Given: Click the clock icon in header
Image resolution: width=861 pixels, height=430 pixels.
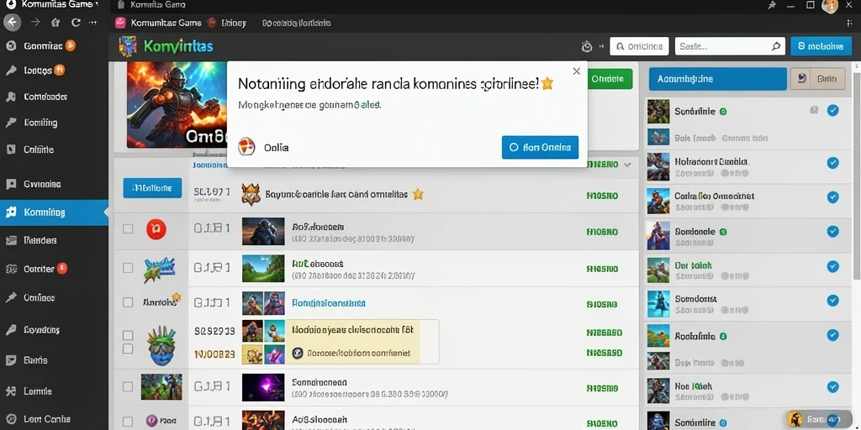Looking at the screenshot, I should pos(587,47).
